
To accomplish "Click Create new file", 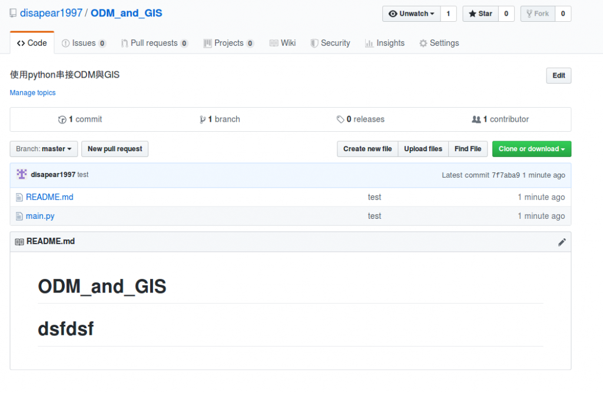I will click(x=367, y=149).
